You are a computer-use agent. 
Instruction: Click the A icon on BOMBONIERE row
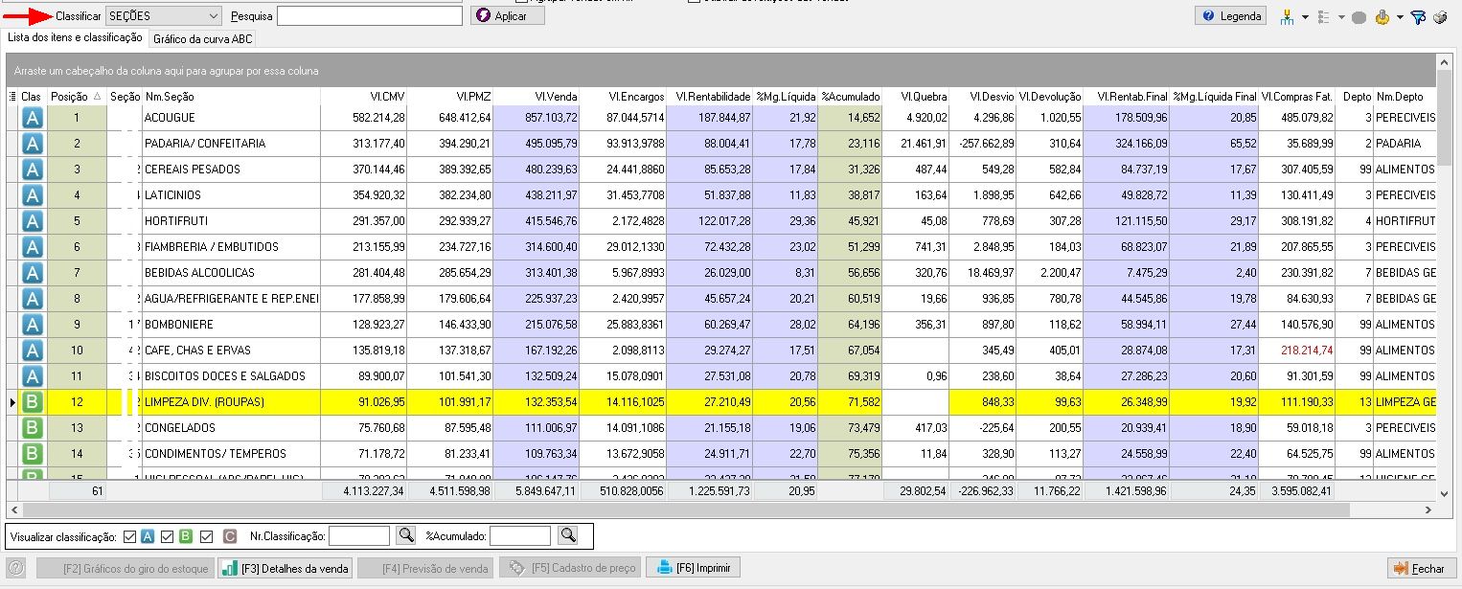(32, 325)
